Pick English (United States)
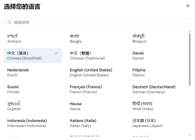 [96, 72]
